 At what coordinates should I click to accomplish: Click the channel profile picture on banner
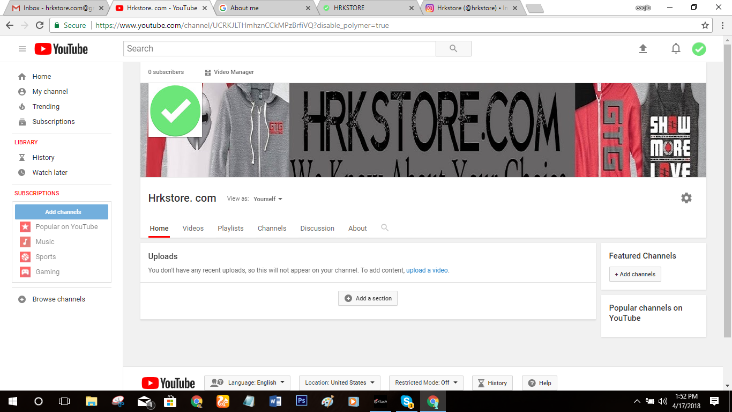tap(175, 111)
